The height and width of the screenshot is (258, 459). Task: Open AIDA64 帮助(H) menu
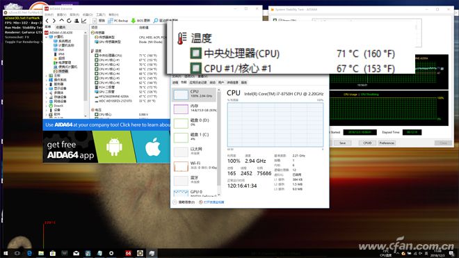click(113, 15)
